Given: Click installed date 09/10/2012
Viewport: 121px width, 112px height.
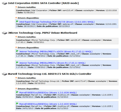Looking at the screenshot, I should 40,83.
